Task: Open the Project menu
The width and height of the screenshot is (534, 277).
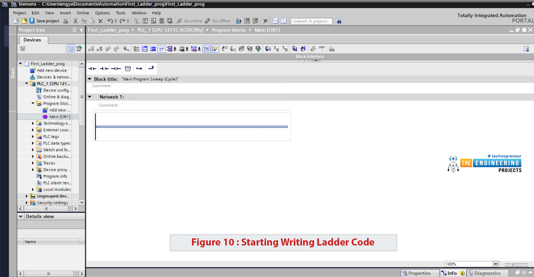Action: pyautogui.click(x=19, y=13)
